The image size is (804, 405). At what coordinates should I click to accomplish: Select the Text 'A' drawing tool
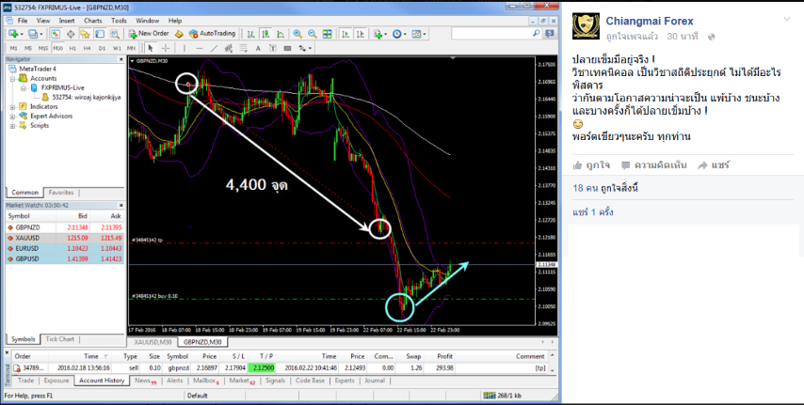(258, 48)
